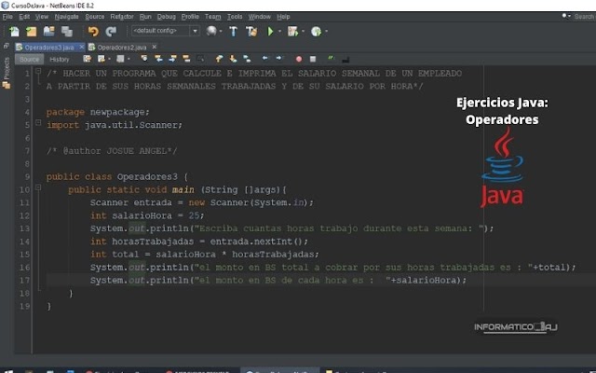Click line number 17 in the gutter

(x=25, y=281)
